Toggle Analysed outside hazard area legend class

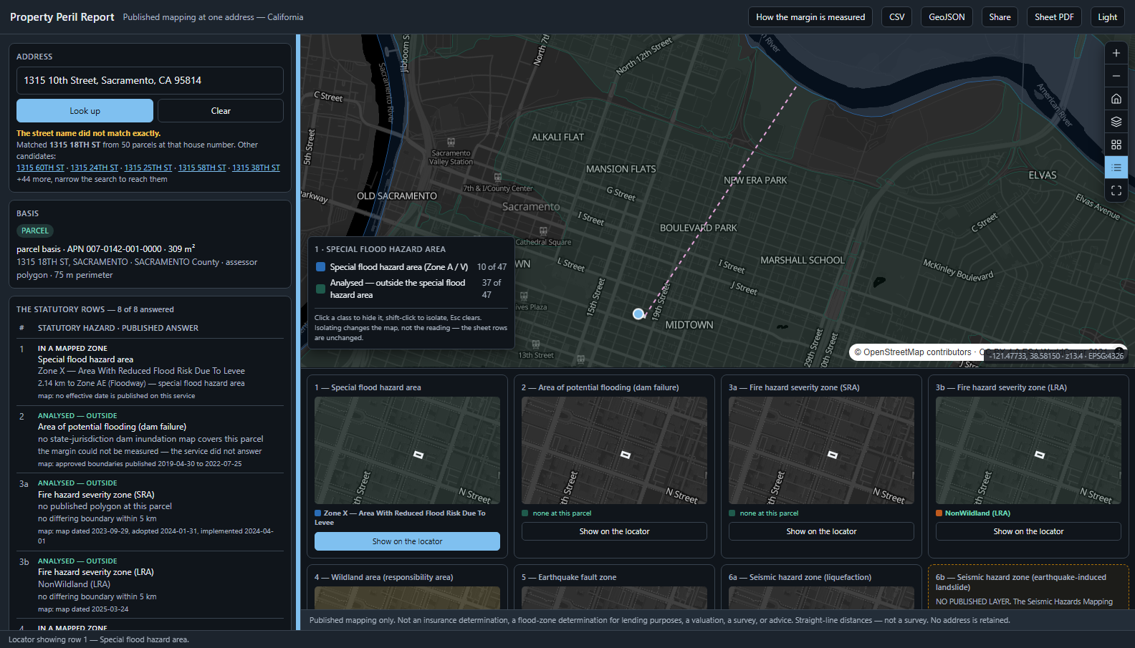(x=411, y=289)
